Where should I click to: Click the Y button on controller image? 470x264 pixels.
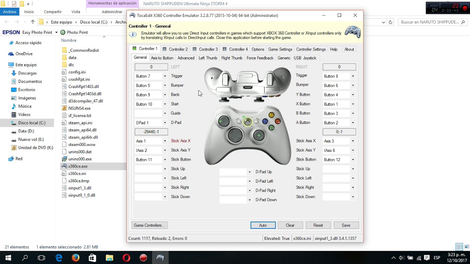(271, 115)
